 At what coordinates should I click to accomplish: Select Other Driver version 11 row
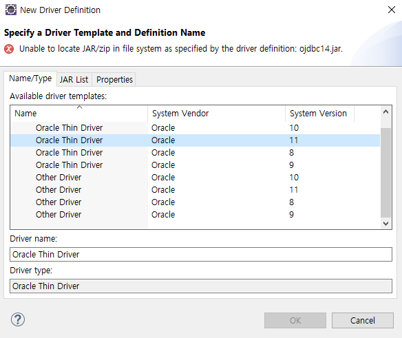[195, 190]
